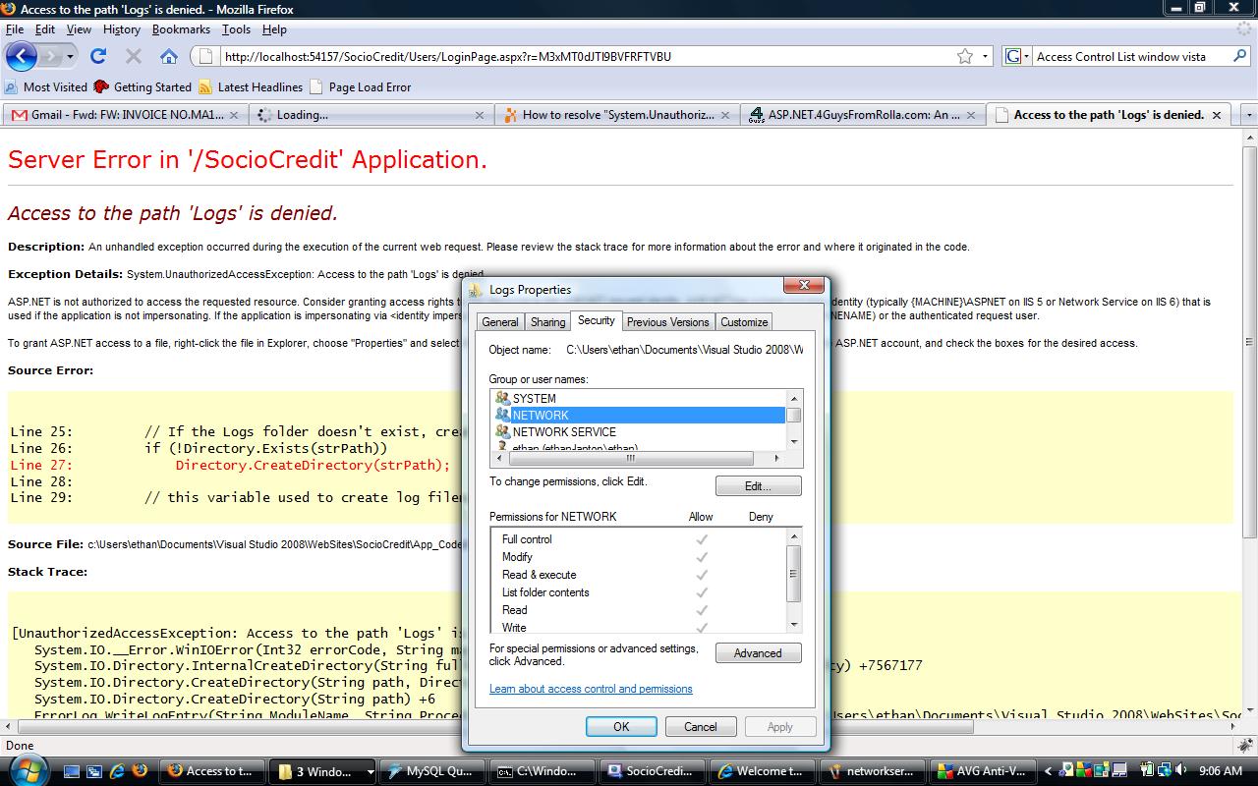
Task: Click the Advanced button
Action: pos(758,653)
